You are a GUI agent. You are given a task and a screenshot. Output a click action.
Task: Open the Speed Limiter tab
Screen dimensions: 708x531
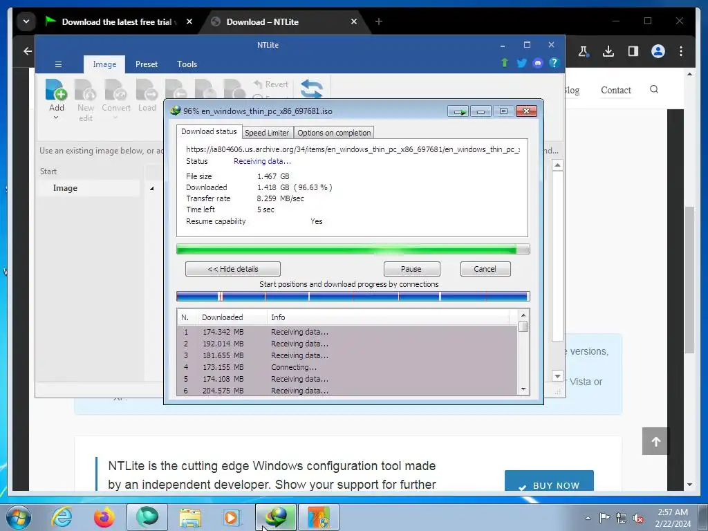267,133
